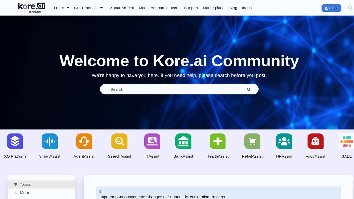Open the Ideas page
The width and height of the screenshot is (354, 199).
coord(247,8)
